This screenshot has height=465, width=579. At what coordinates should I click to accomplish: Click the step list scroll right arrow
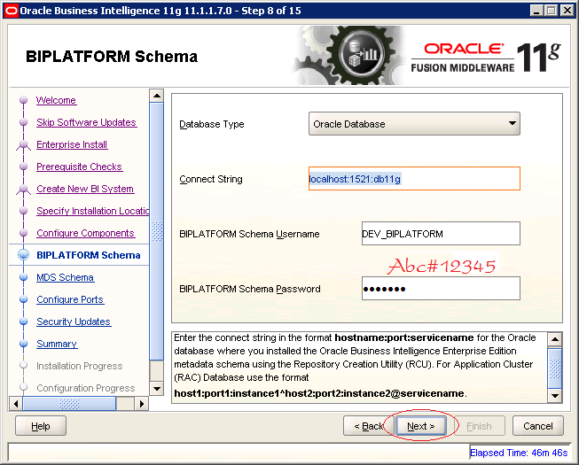click(142, 403)
